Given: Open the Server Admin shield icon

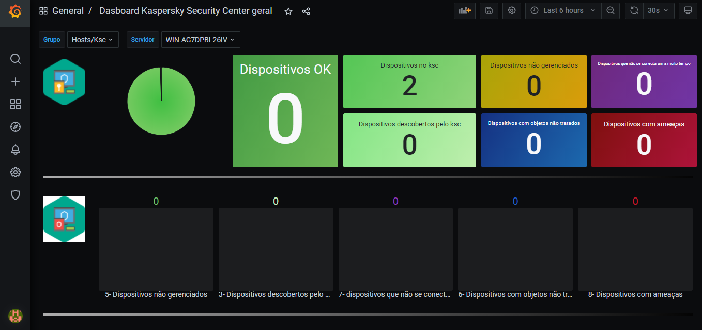Looking at the screenshot, I should coord(16,194).
